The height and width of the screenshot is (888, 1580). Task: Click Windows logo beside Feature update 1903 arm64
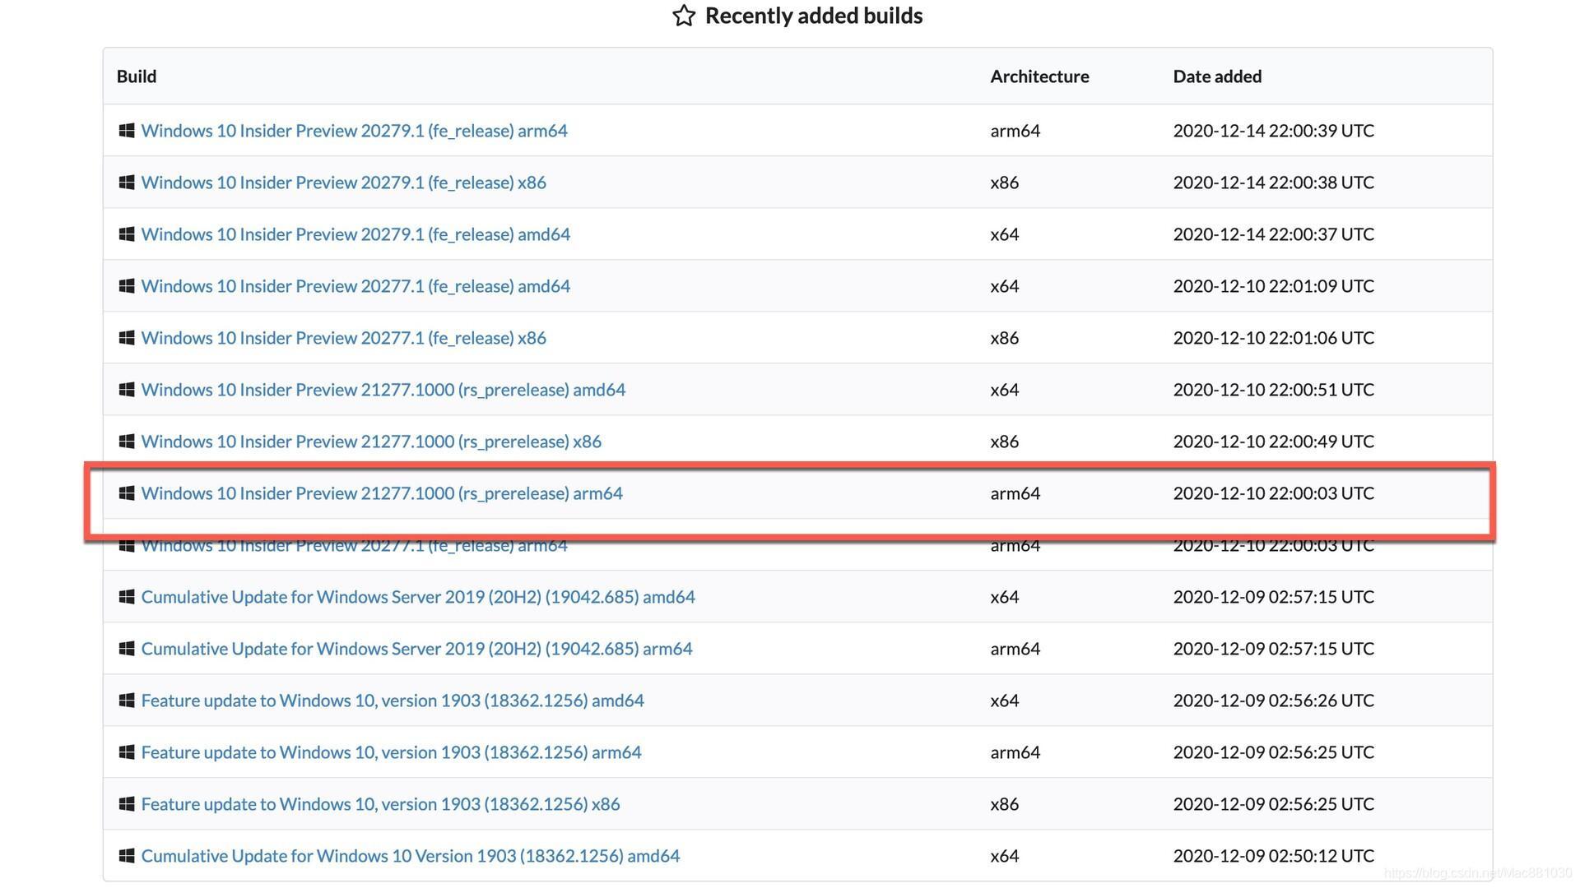pyautogui.click(x=127, y=752)
